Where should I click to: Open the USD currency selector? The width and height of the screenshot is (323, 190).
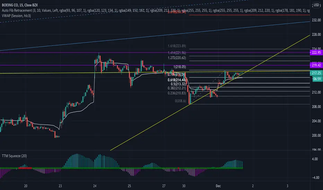(316, 5)
